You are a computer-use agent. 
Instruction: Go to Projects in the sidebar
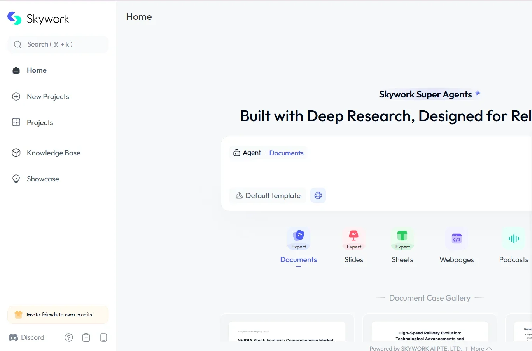pyautogui.click(x=40, y=123)
